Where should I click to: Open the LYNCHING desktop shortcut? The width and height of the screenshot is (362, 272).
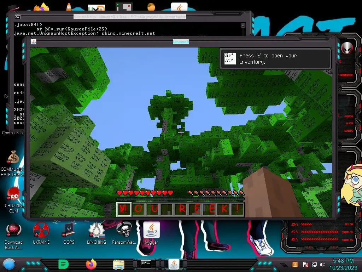(x=97, y=234)
